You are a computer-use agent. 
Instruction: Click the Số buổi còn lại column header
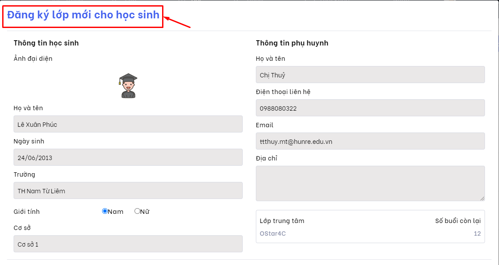[457, 220]
